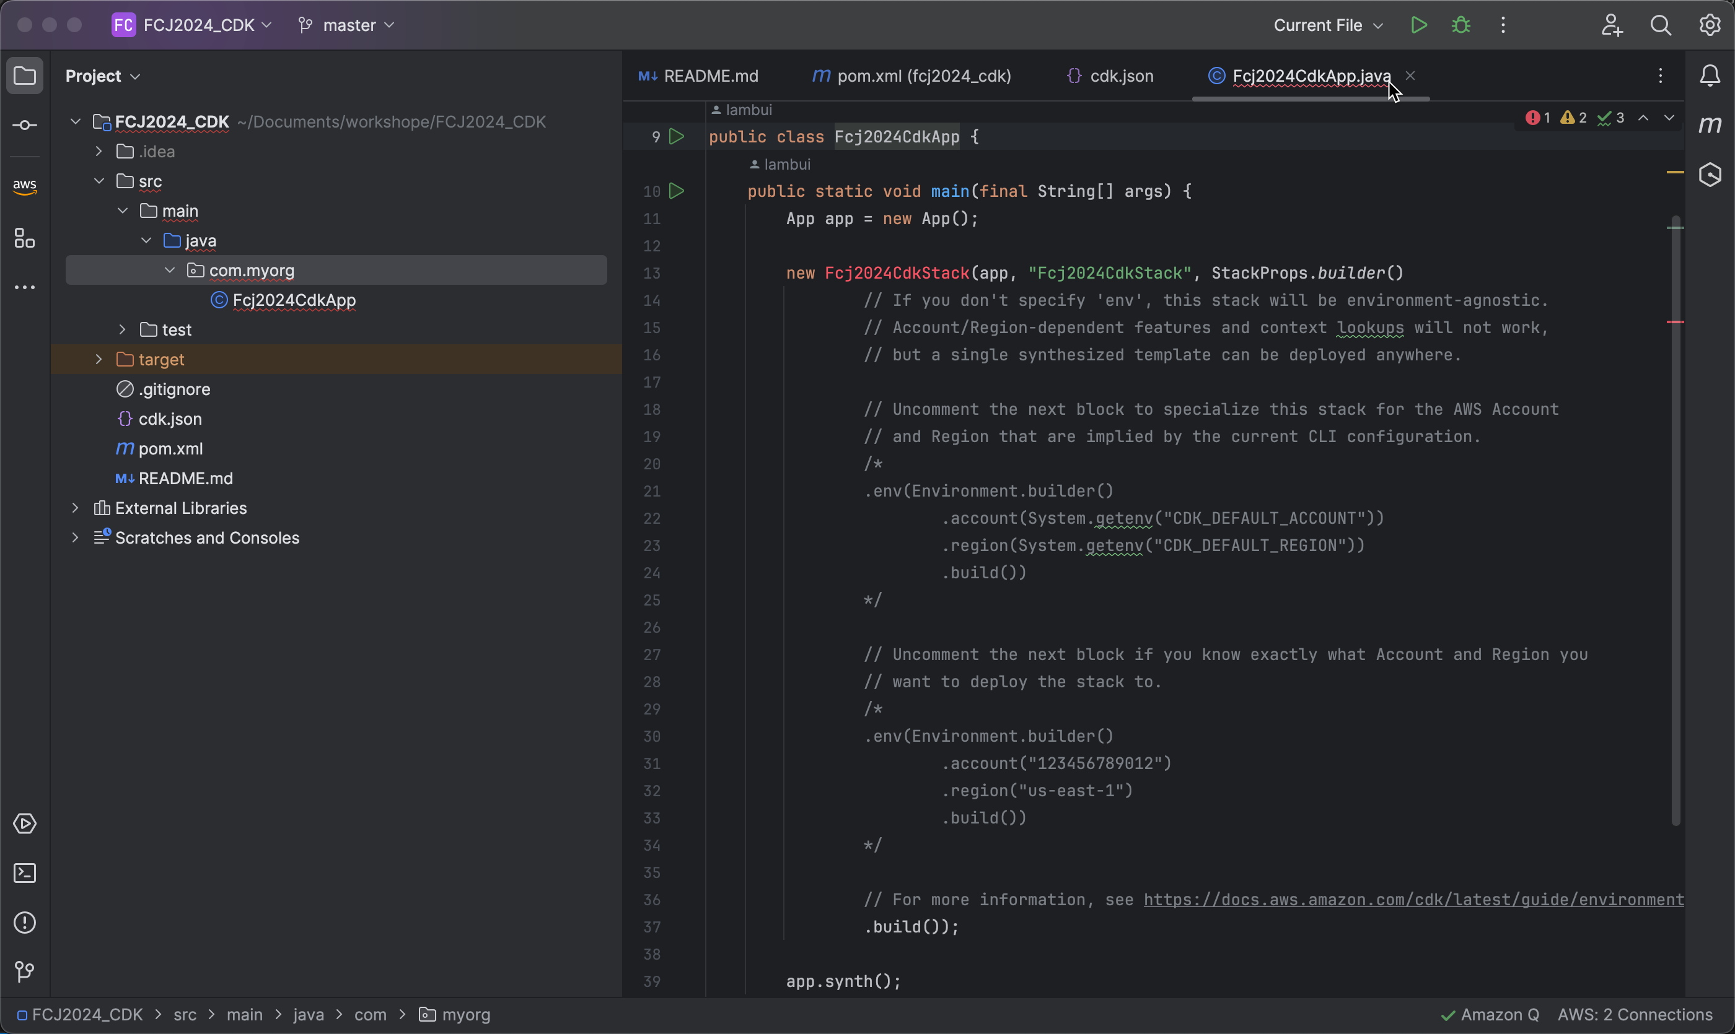Expand the test folder
The height and width of the screenshot is (1034, 1735).
pyautogui.click(x=122, y=329)
